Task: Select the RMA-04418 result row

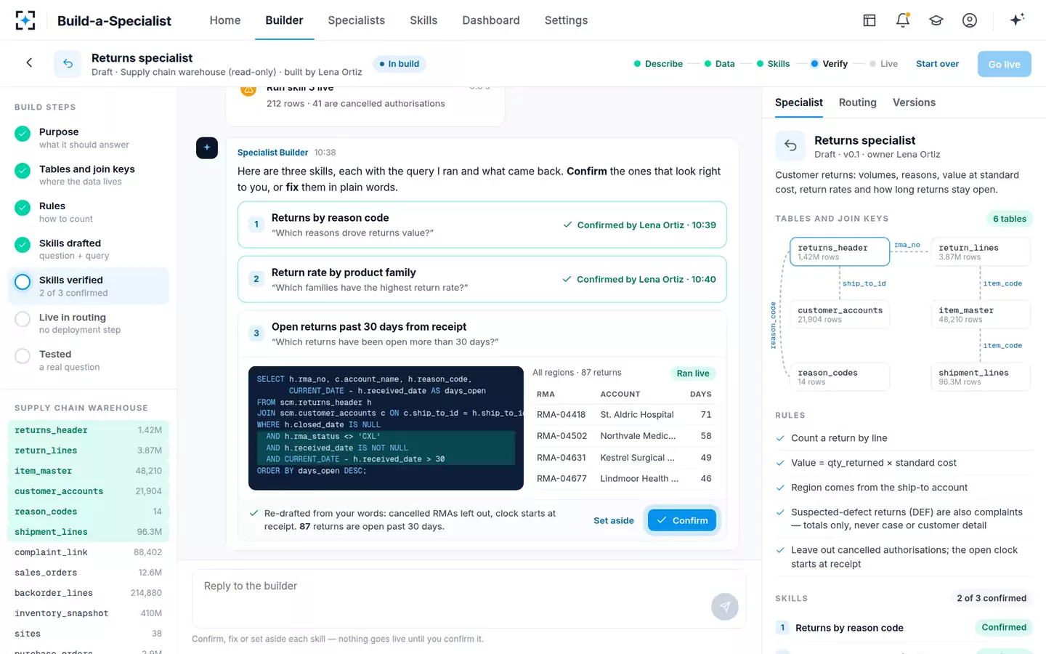Action: coord(624,415)
